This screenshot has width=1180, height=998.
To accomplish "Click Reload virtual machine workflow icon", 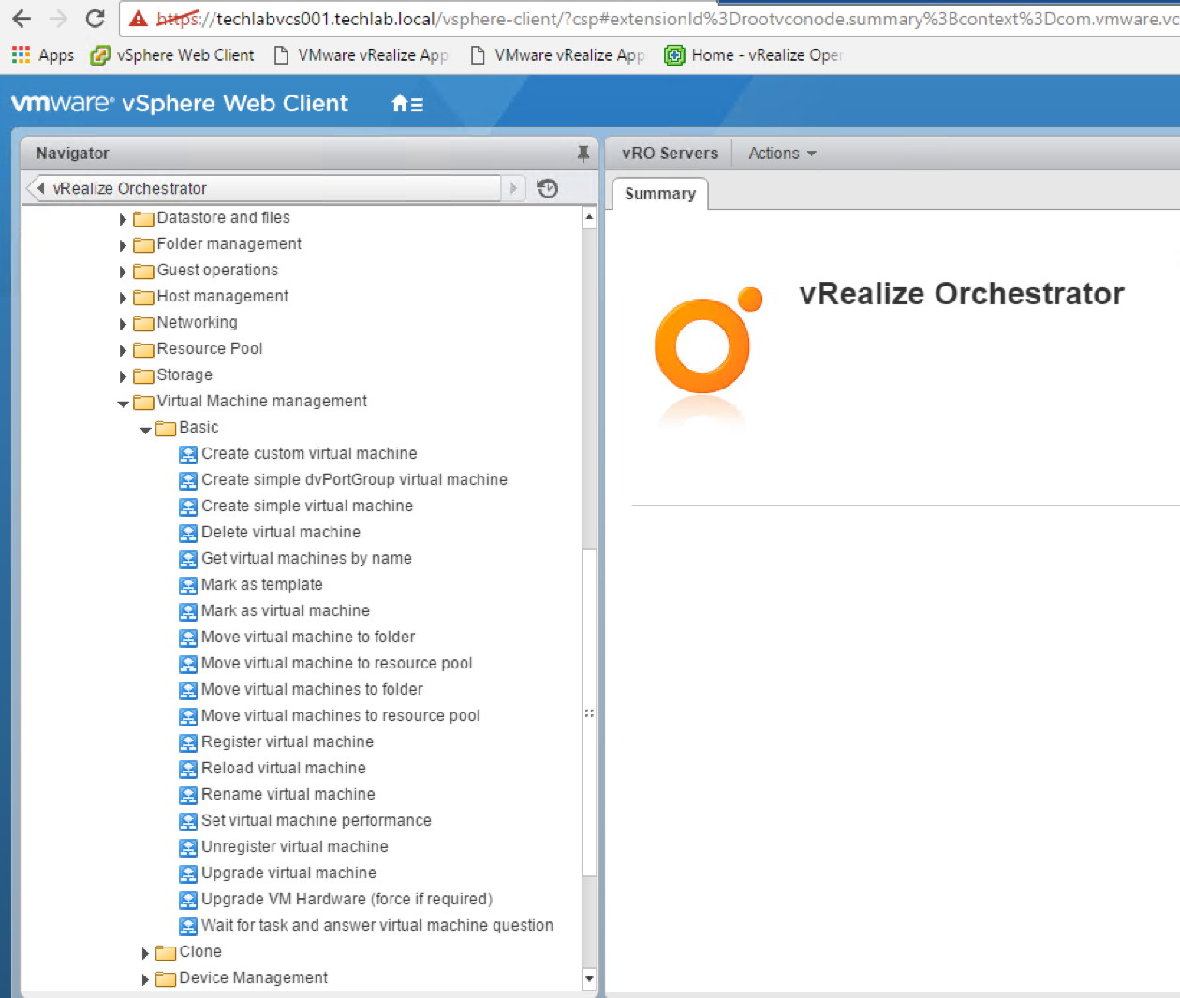I will click(188, 769).
